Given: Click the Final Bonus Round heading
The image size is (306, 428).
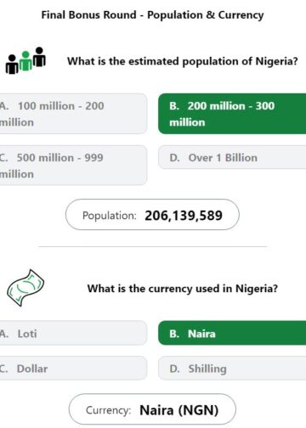Looking at the screenshot, I should [152, 14].
